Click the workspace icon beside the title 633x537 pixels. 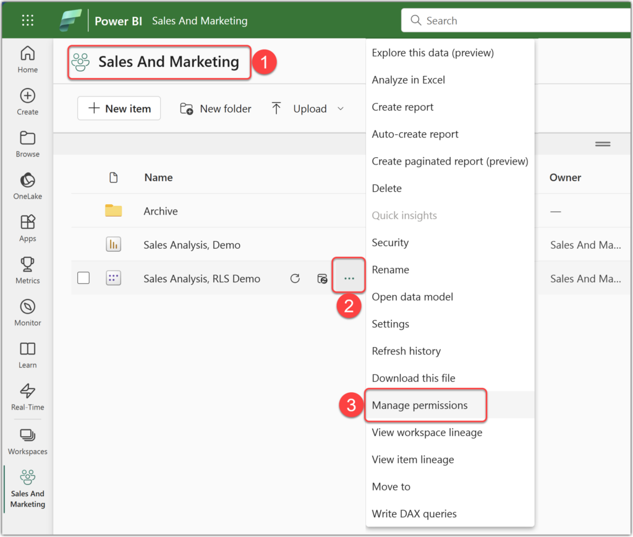pyautogui.click(x=80, y=62)
